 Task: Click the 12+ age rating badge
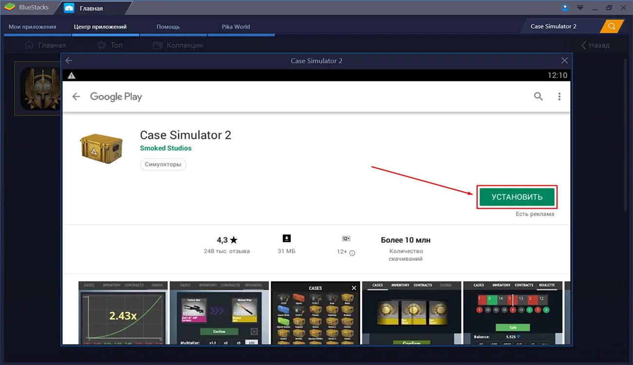coord(346,238)
